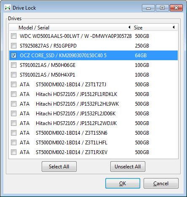This screenshot has width=187, height=197.
Task: Maximize the Drive Lock window
Action: pos(162,8)
